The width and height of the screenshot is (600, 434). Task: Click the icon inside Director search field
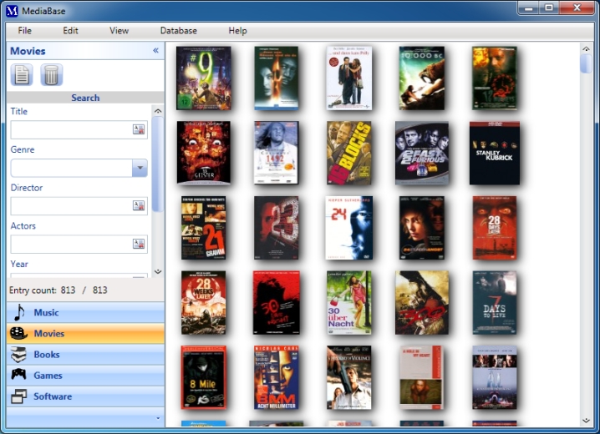[x=139, y=205]
